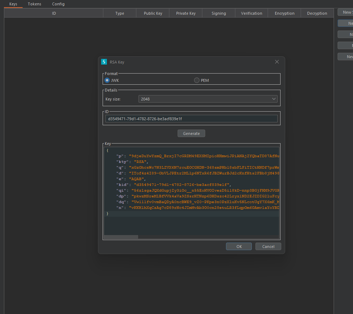This screenshot has width=353, height=314.
Task: Select the PEM format radio button
Action: [197, 80]
